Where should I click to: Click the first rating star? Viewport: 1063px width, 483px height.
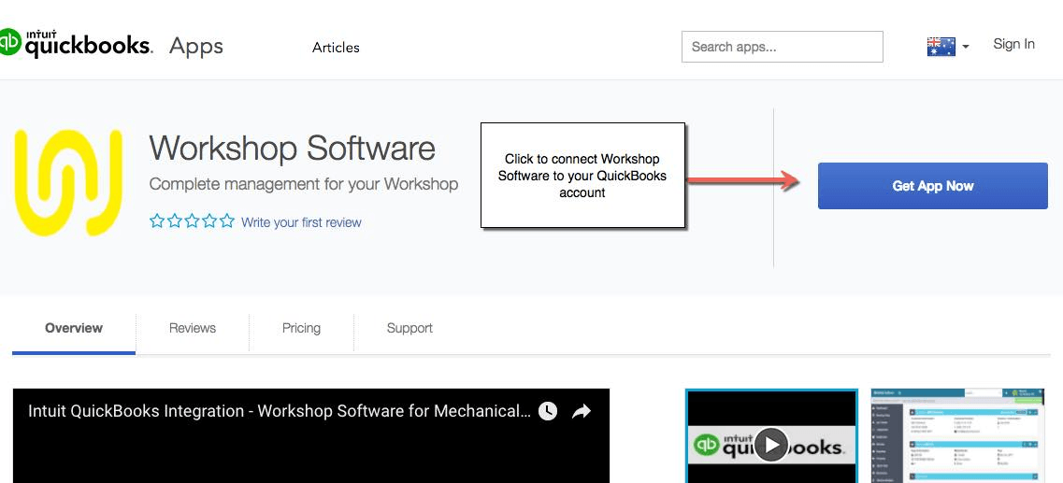click(157, 220)
